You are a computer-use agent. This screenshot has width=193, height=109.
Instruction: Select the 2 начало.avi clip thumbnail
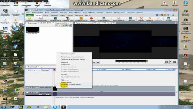tap(33, 30)
